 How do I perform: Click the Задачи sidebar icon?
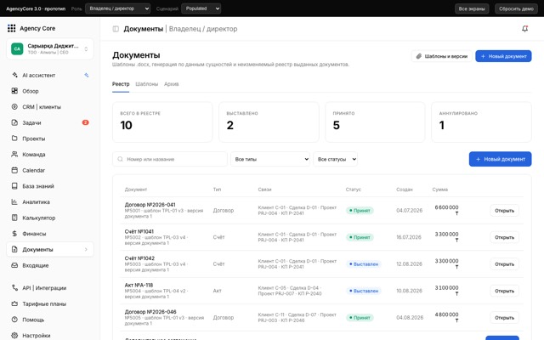pyautogui.click(x=14, y=122)
